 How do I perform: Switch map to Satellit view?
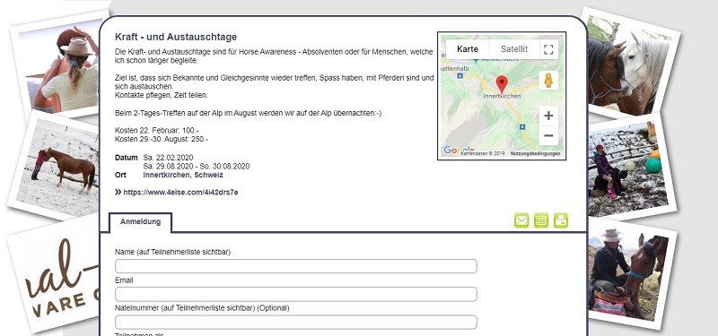[514, 49]
